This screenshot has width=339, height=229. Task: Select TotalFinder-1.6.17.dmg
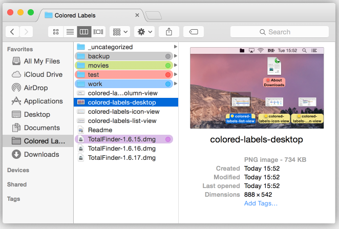126,158
